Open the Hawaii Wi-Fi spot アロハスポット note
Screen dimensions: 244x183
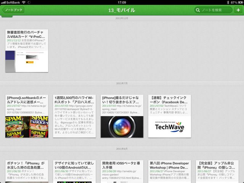pos(74,116)
